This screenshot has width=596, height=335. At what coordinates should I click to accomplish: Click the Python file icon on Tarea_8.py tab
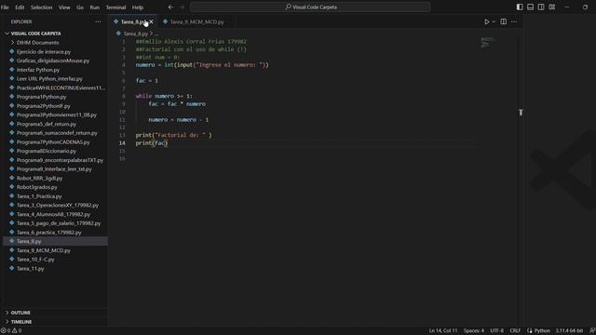115,21
